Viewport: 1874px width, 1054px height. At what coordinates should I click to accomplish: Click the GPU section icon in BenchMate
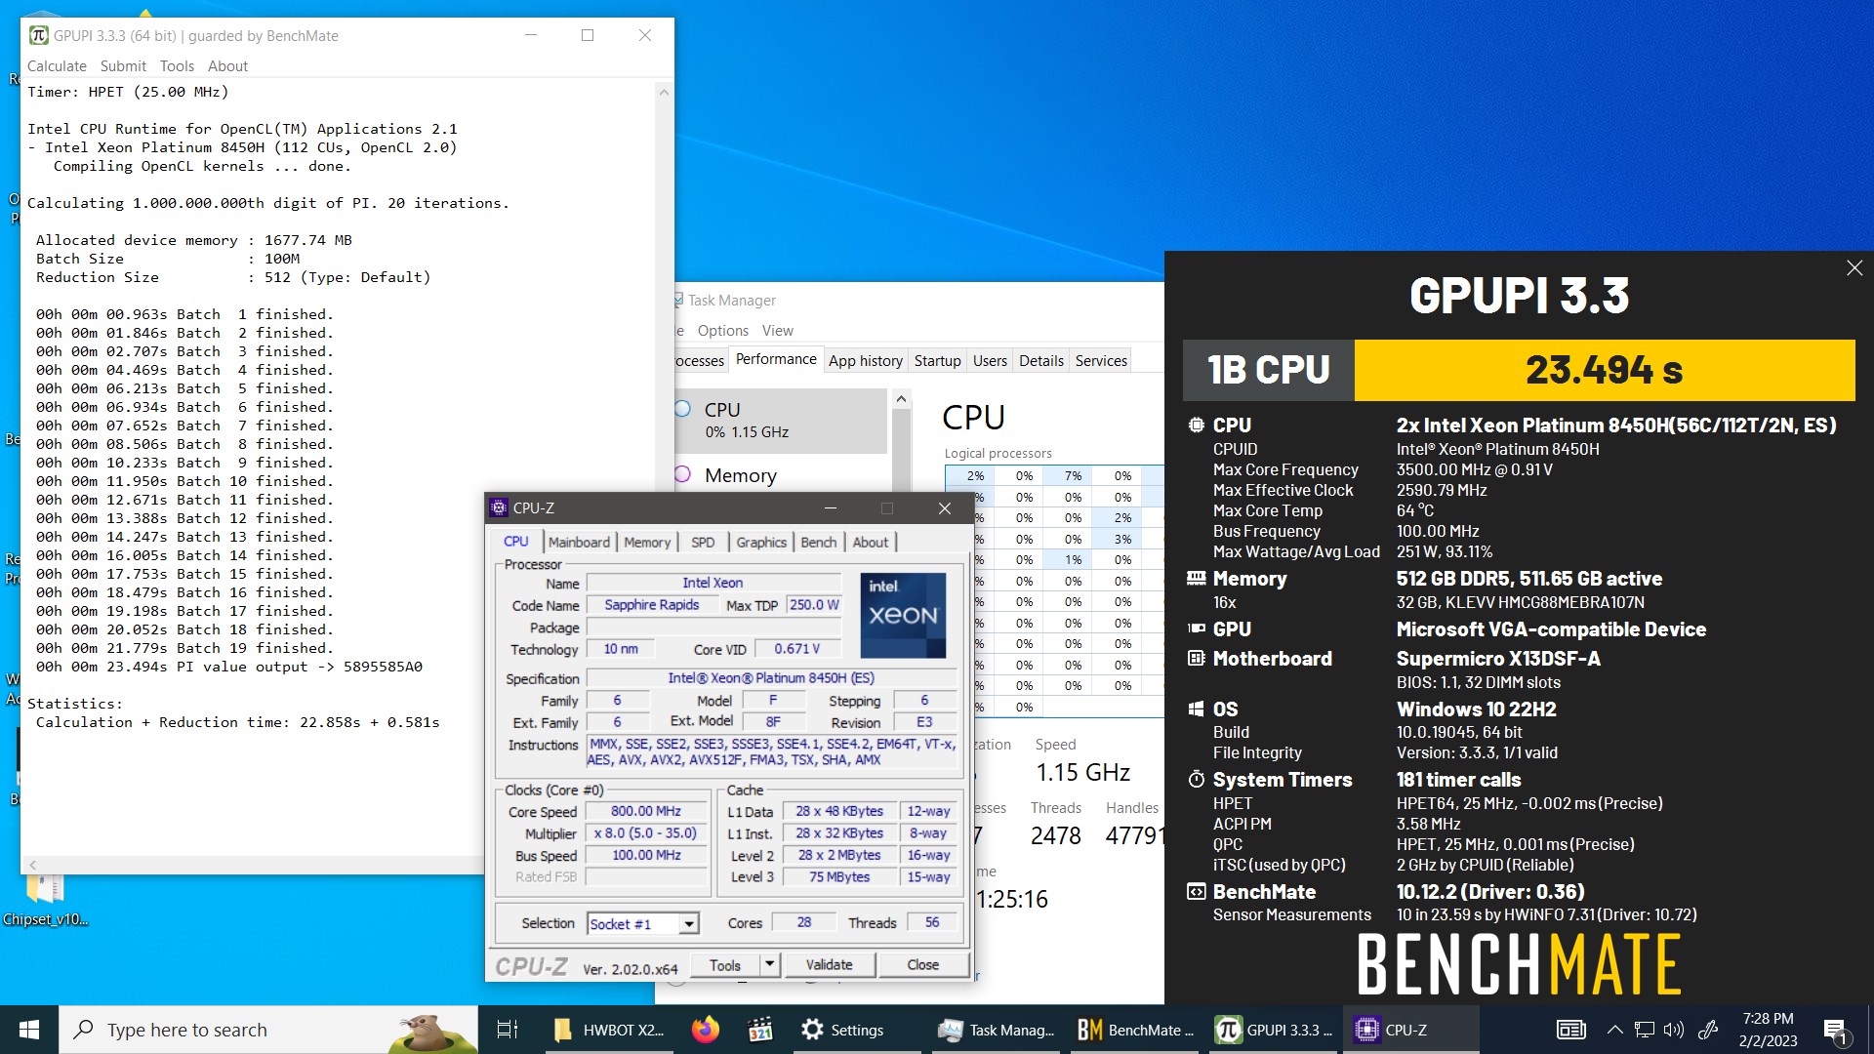click(x=1197, y=629)
